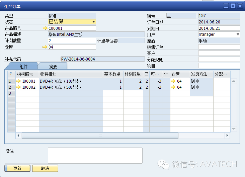The height and width of the screenshot is (177, 245).
Task: Click link arrow next to product code C00001
Action: 45,28
